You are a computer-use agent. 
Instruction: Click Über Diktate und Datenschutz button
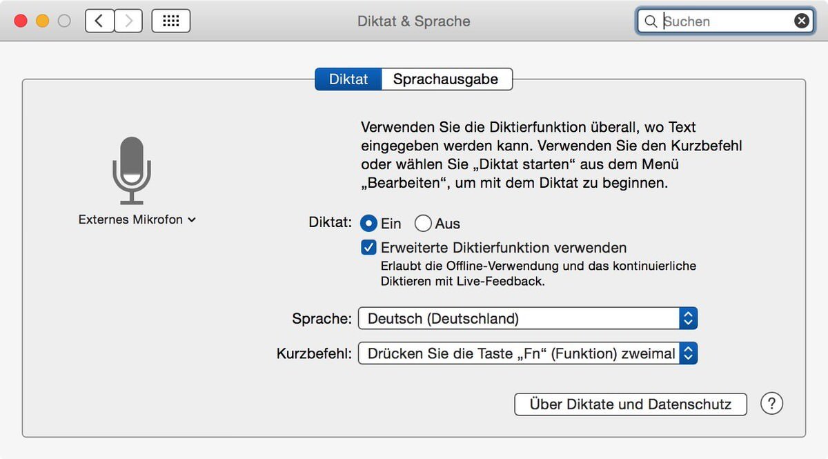[630, 404]
